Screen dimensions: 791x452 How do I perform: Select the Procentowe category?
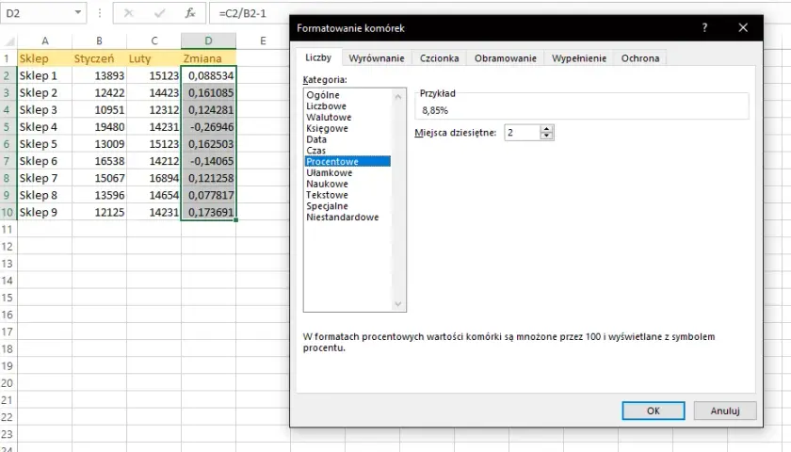pyautogui.click(x=347, y=161)
